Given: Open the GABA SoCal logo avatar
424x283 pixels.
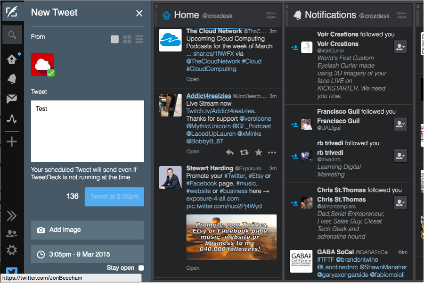Looking at the screenshot, I should click(x=301, y=261).
